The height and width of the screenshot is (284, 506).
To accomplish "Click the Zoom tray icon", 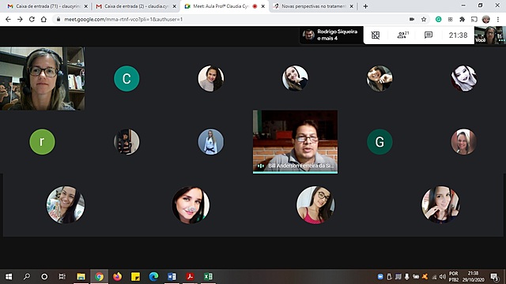I will click(380, 277).
